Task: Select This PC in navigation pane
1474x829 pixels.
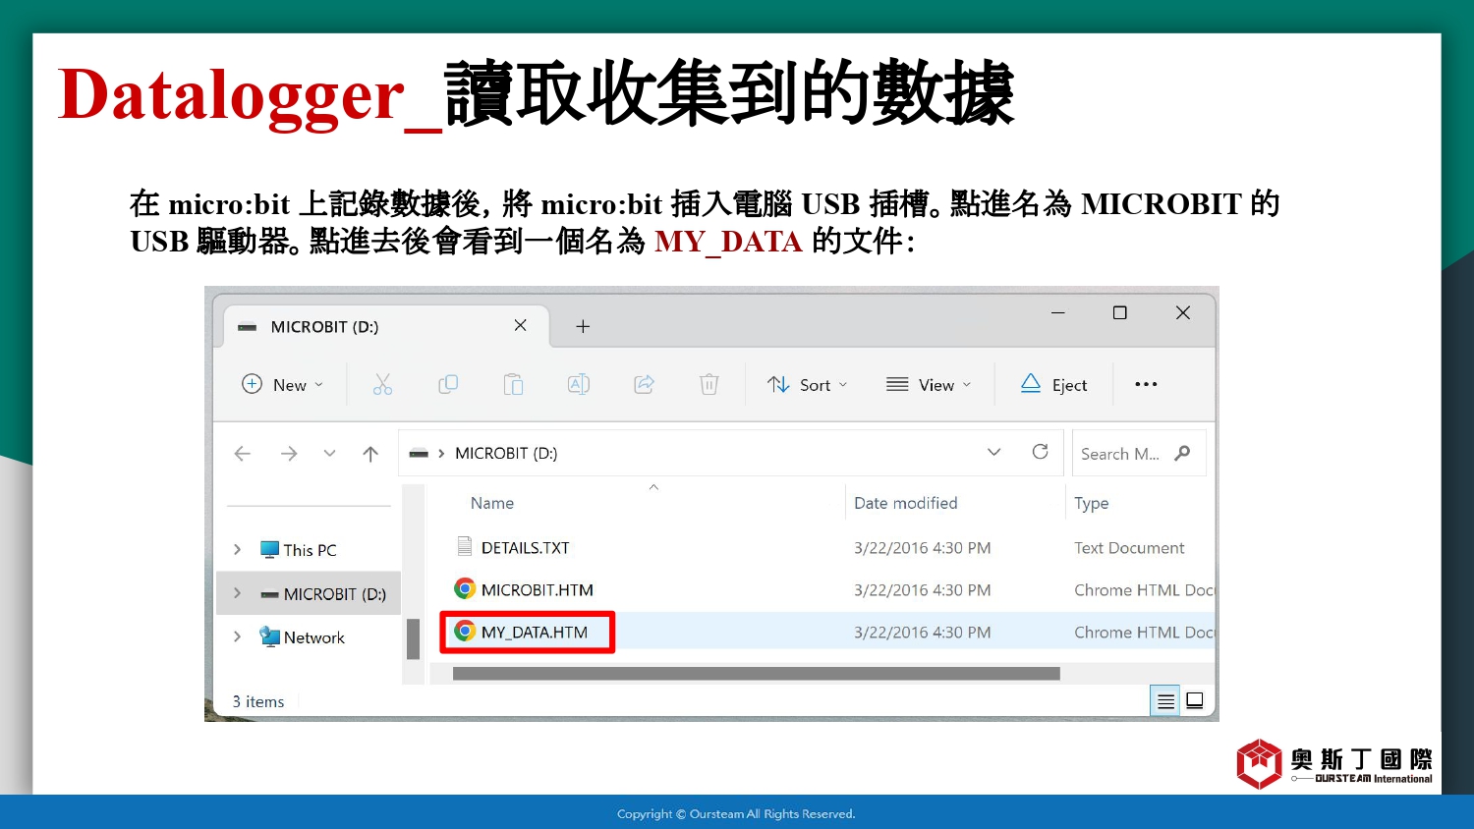Action: [x=310, y=550]
